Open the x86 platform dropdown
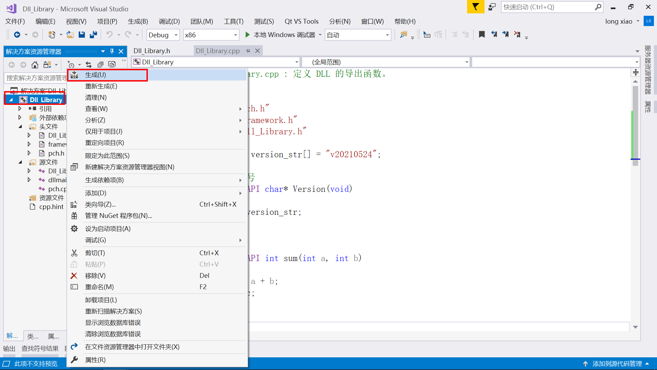Viewport: 657px width, 370px height. 235,35
